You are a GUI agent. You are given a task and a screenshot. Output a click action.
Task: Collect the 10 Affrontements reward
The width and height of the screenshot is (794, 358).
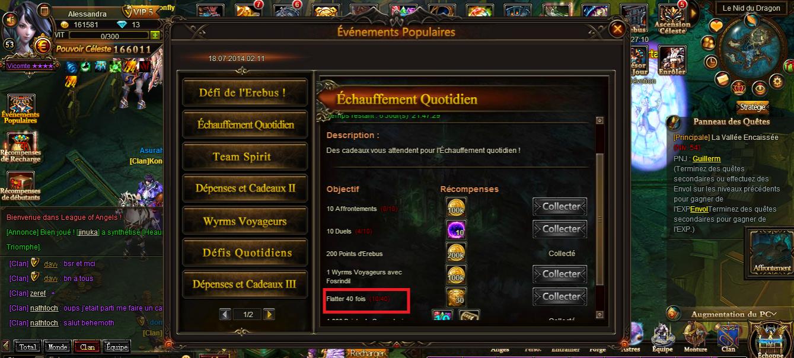coord(560,207)
